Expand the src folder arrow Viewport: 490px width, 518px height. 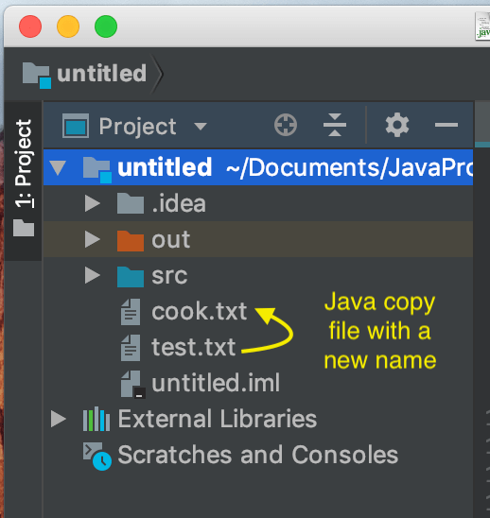pos(93,275)
